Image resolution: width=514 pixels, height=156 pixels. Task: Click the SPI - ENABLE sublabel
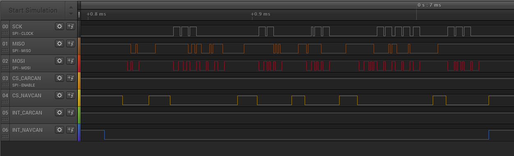coord(23,85)
